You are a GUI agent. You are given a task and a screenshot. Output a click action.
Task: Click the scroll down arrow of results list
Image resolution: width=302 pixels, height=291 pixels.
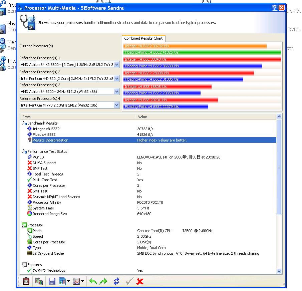[279, 271]
